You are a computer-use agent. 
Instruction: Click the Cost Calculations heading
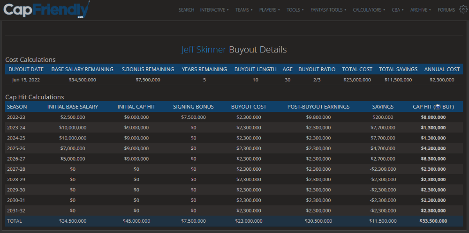coord(30,60)
